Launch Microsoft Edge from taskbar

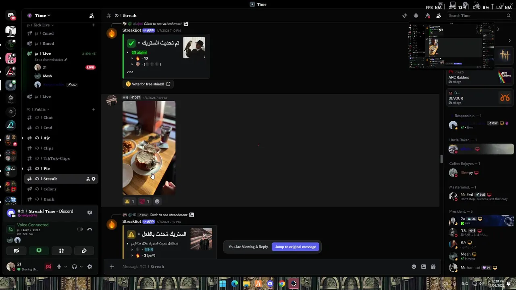coord(235,284)
